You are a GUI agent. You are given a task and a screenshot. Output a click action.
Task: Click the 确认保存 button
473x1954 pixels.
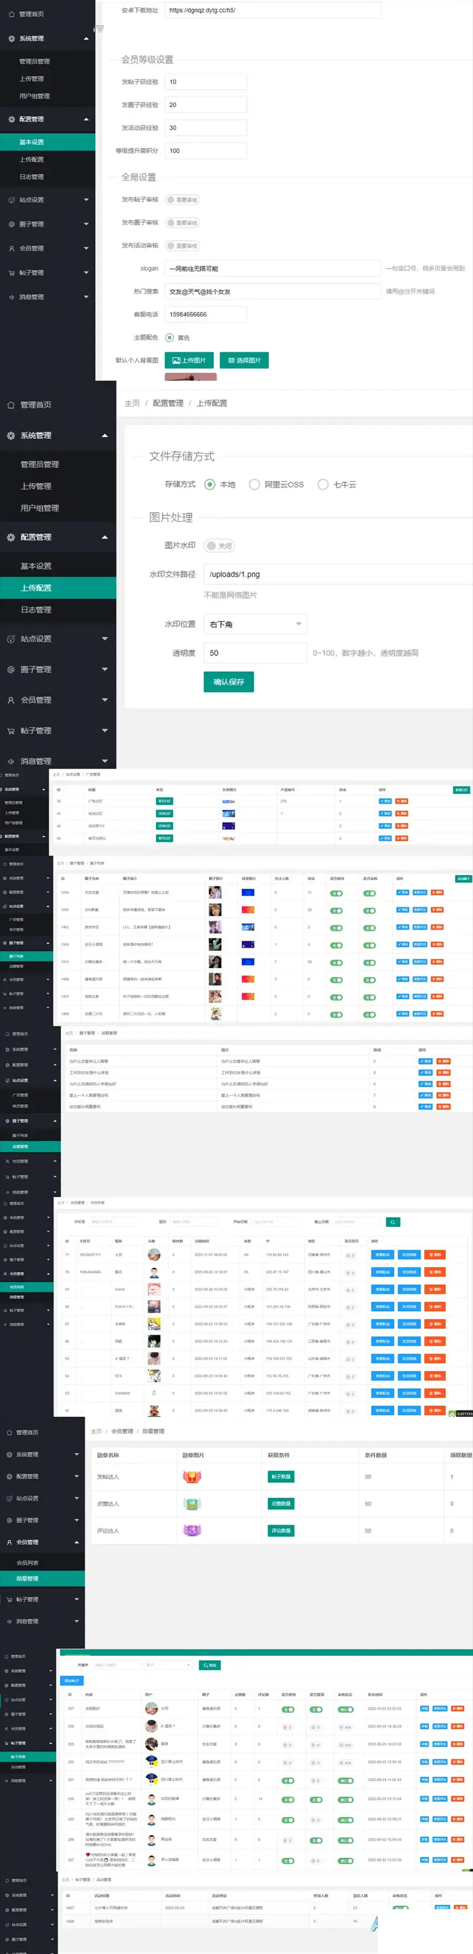pos(228,682)
